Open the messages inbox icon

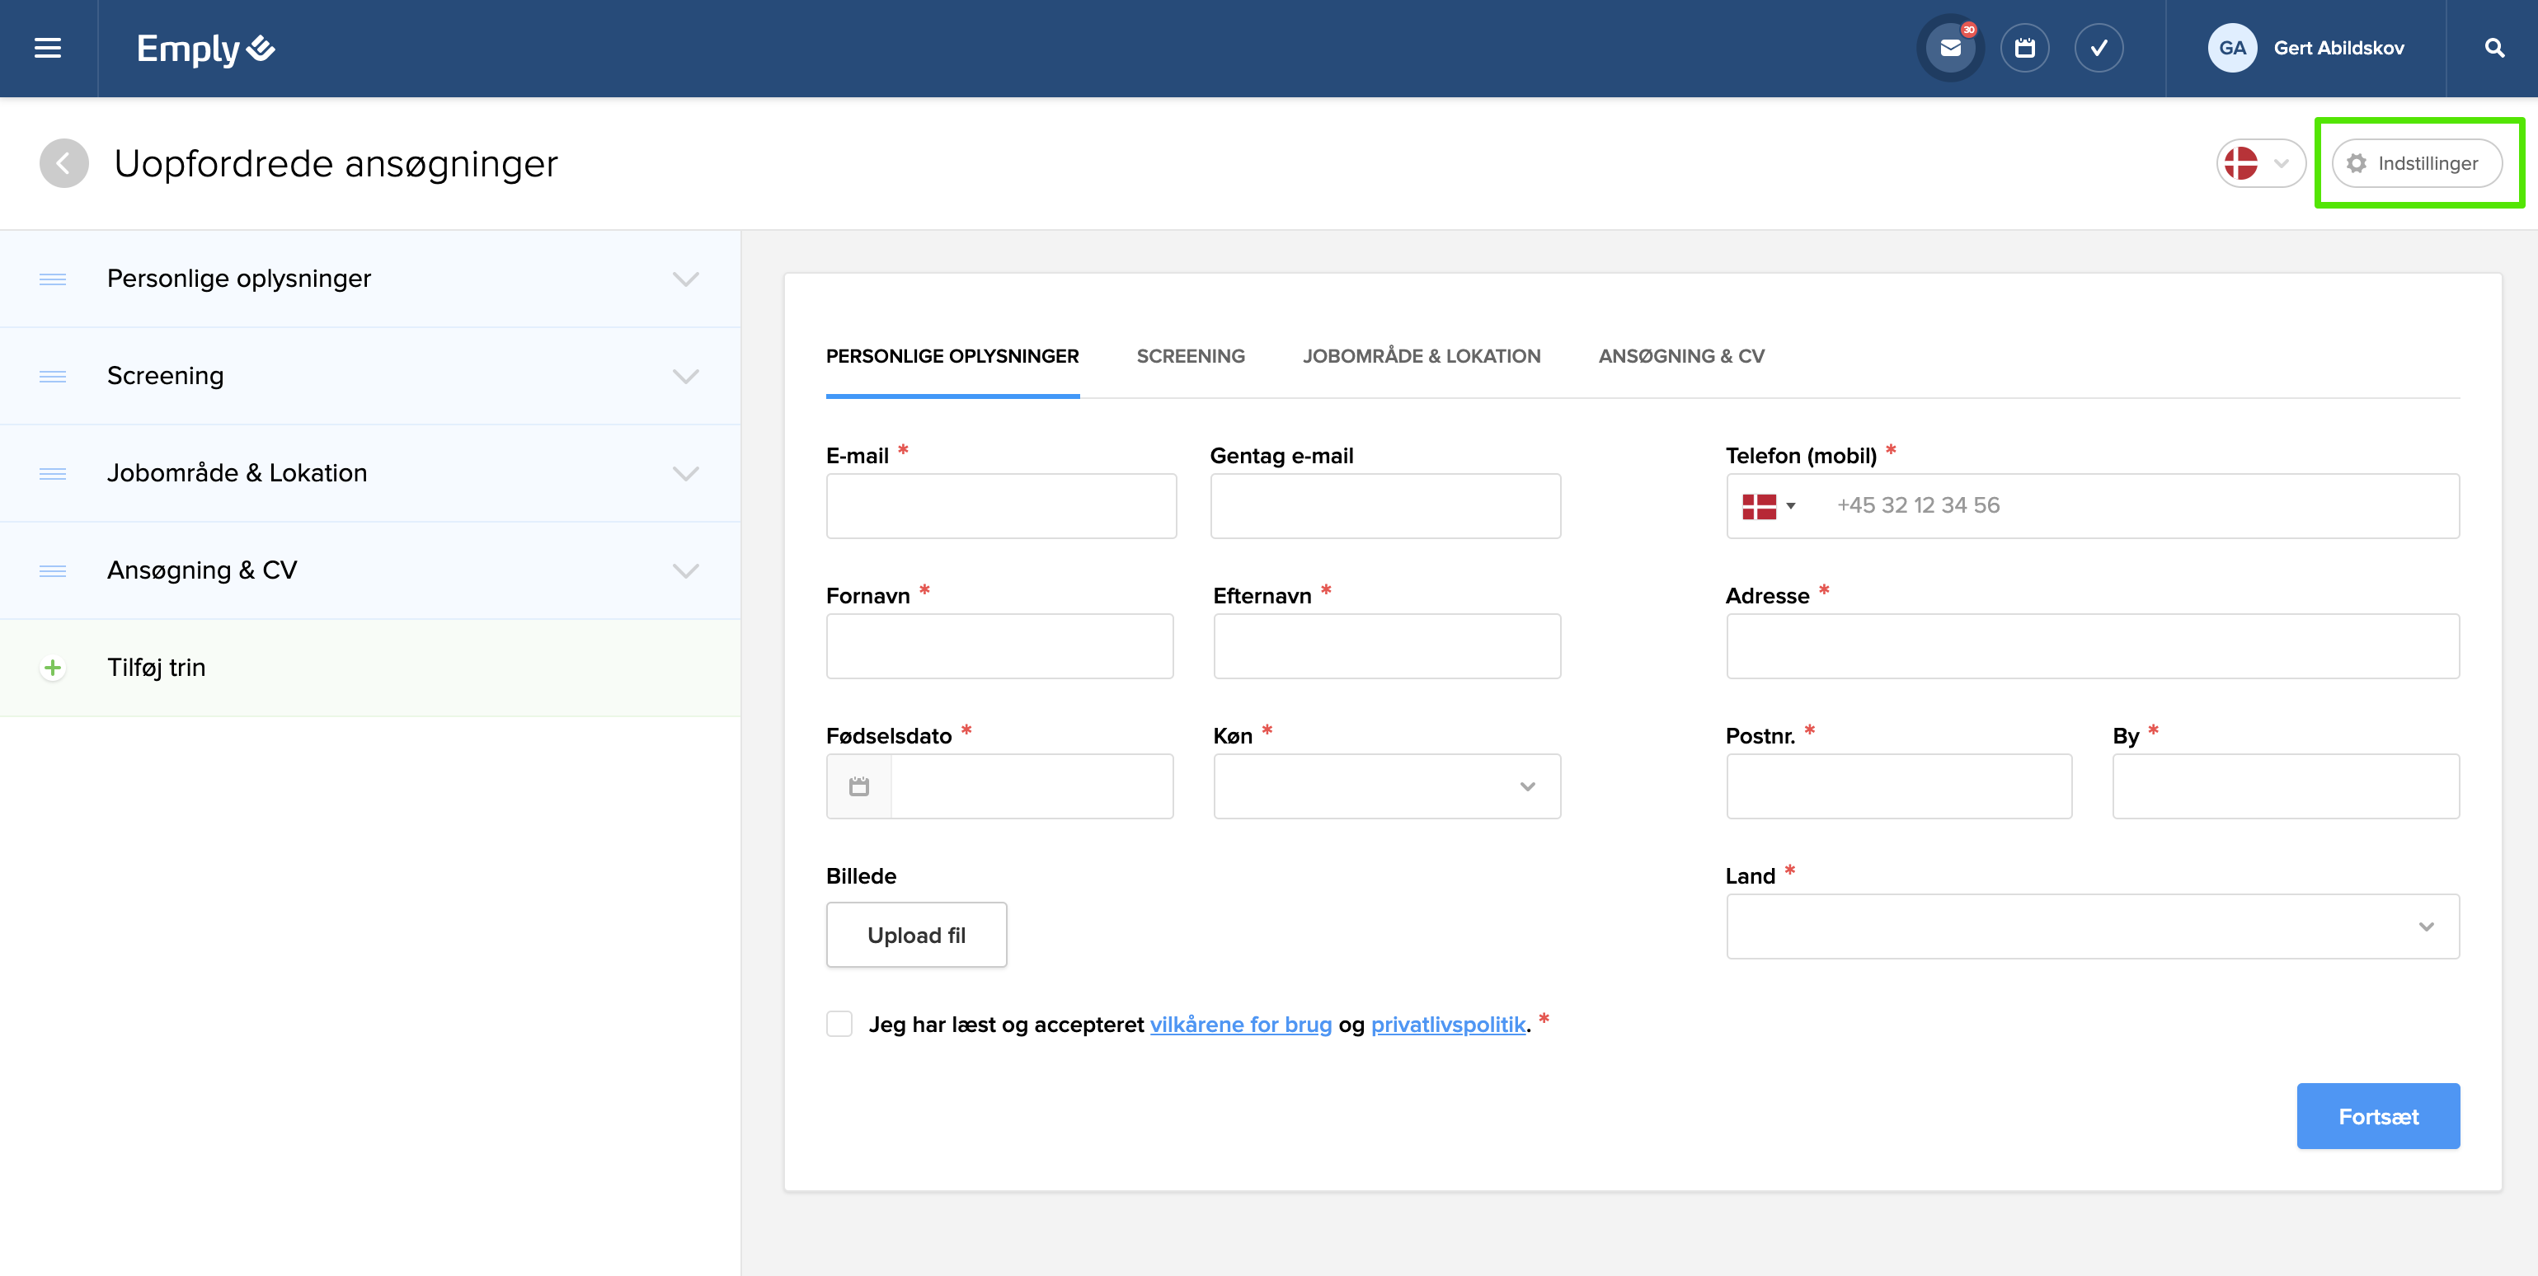[x=1950, y=49]
